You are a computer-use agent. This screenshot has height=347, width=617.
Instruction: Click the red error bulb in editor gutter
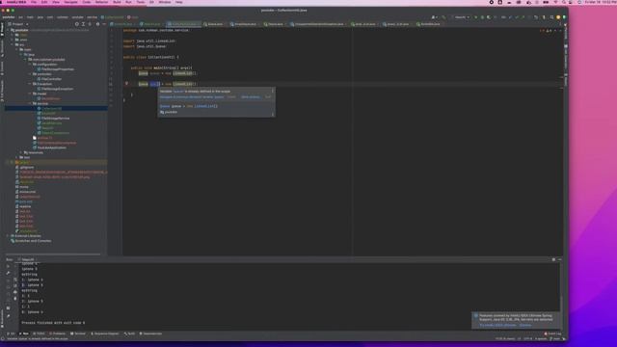tap(126, 84)
